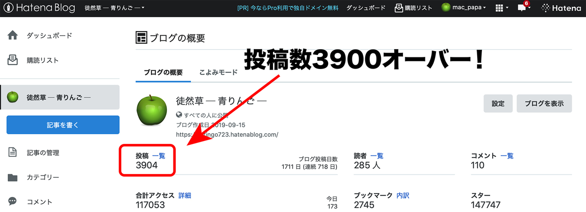The height and width of the screenshot is (212, 586).
Task: Go to ダッシュボード in top bar
Action: (x=366, y=8)
